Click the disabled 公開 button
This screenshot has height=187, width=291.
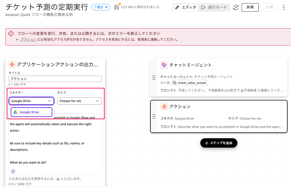coord(269,7)
